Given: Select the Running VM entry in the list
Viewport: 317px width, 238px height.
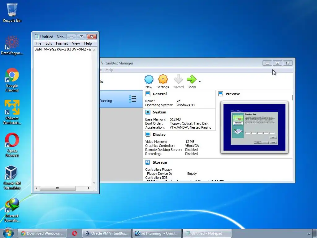Looking at the screenshot, I should [121, 99].
